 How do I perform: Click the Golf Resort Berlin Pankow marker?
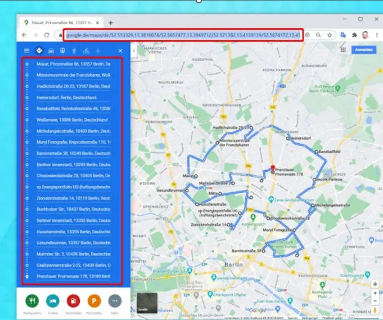tap(338, 88)
